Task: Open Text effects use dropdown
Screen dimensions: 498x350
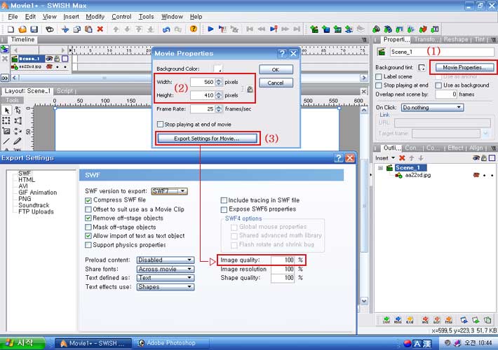Action: coord(165,287)
